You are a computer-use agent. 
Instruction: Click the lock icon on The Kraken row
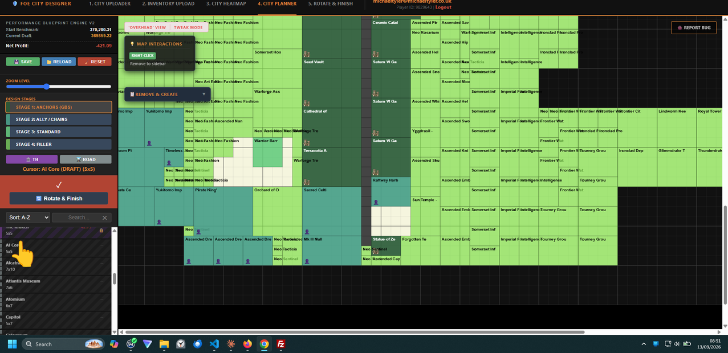[x=101, y=230]
